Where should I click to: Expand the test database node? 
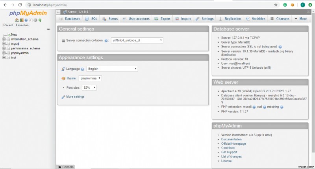tap(4, 58)
